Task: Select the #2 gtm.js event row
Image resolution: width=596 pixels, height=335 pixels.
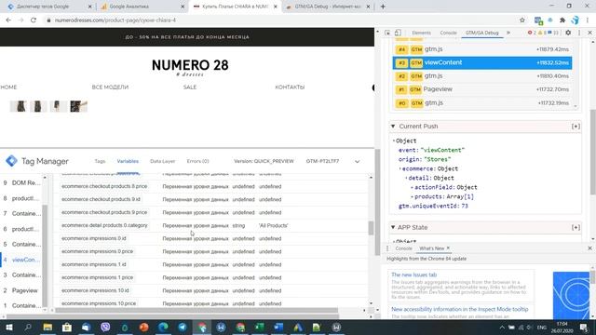Action: coord(482,76)
